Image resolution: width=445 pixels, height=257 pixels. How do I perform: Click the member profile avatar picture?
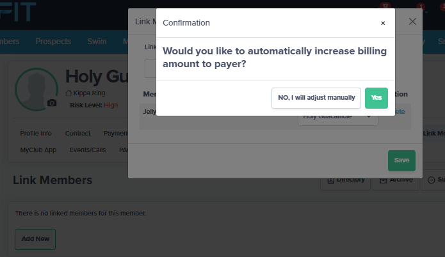click(36, 90)
